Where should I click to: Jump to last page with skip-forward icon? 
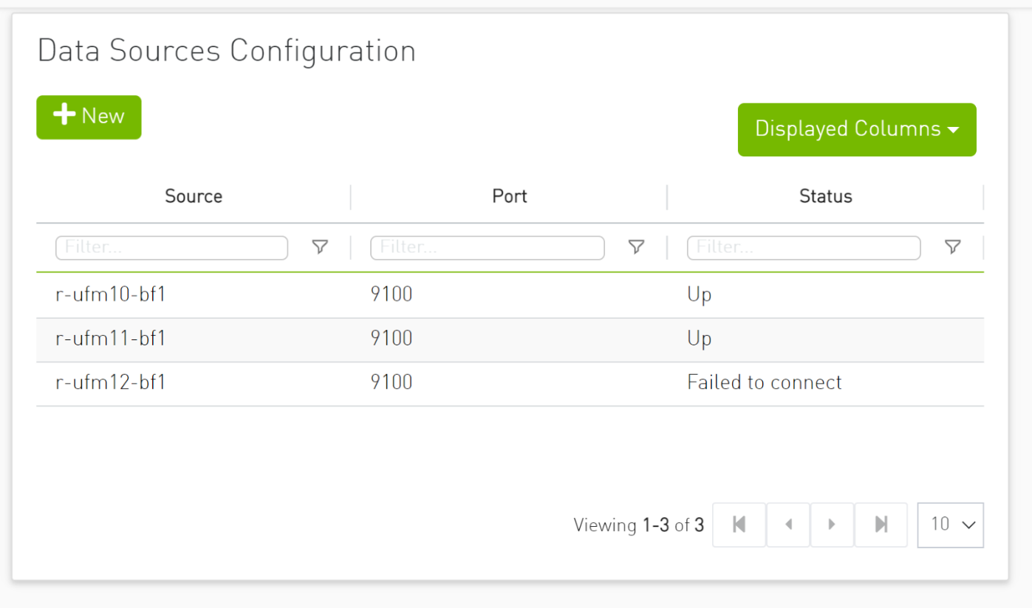point(881,525)
